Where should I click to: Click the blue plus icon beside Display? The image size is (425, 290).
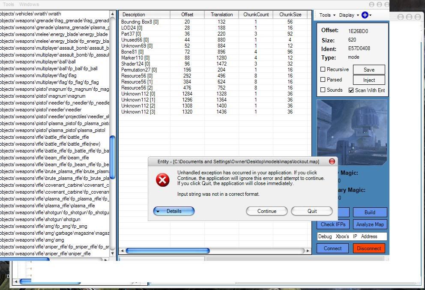[x=365, y=15]
